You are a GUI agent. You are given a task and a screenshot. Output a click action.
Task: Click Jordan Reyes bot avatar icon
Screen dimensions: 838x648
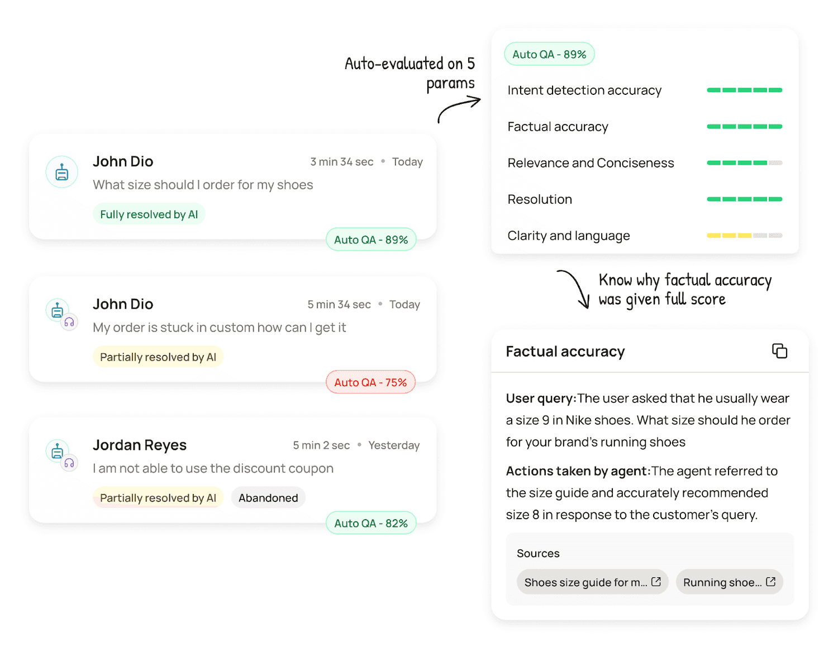[58, 451]
